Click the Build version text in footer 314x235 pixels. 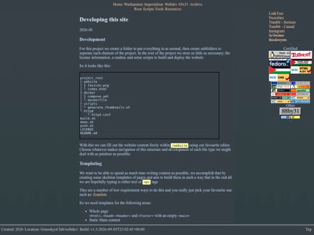pyautogui.click(x=112, y=229)
